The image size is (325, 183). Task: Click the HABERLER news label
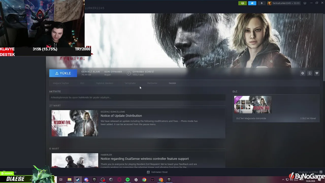tap(106, 155)
